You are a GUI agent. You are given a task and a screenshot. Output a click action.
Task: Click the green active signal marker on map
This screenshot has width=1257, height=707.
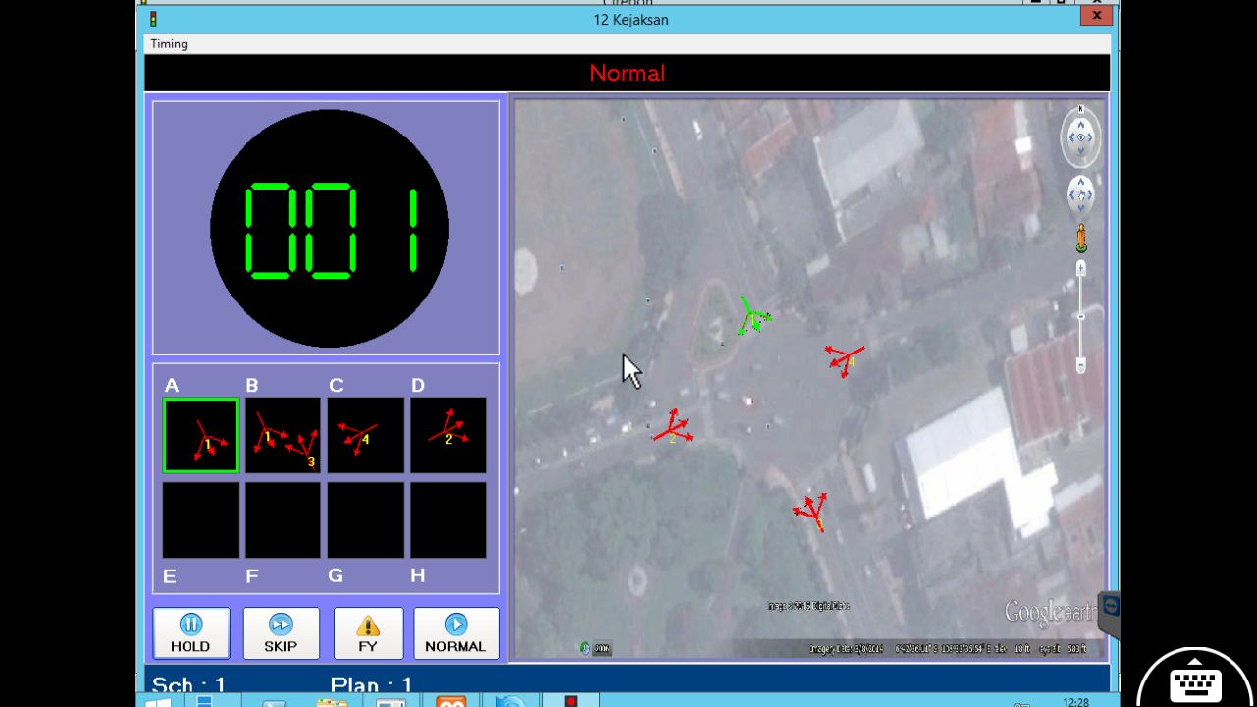752,317
